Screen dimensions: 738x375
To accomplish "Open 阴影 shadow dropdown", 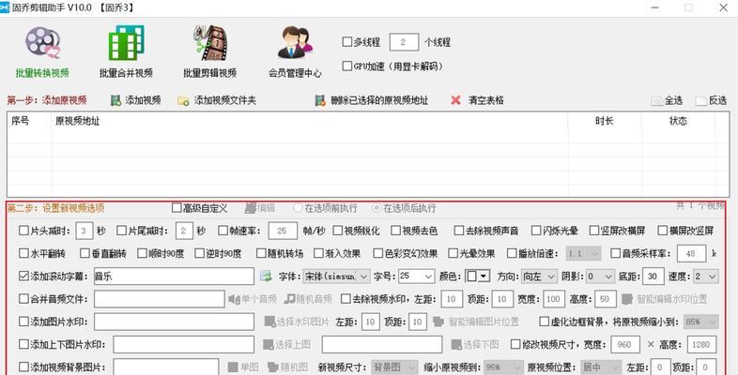I will pyautogui.click(x=601, y=277).
